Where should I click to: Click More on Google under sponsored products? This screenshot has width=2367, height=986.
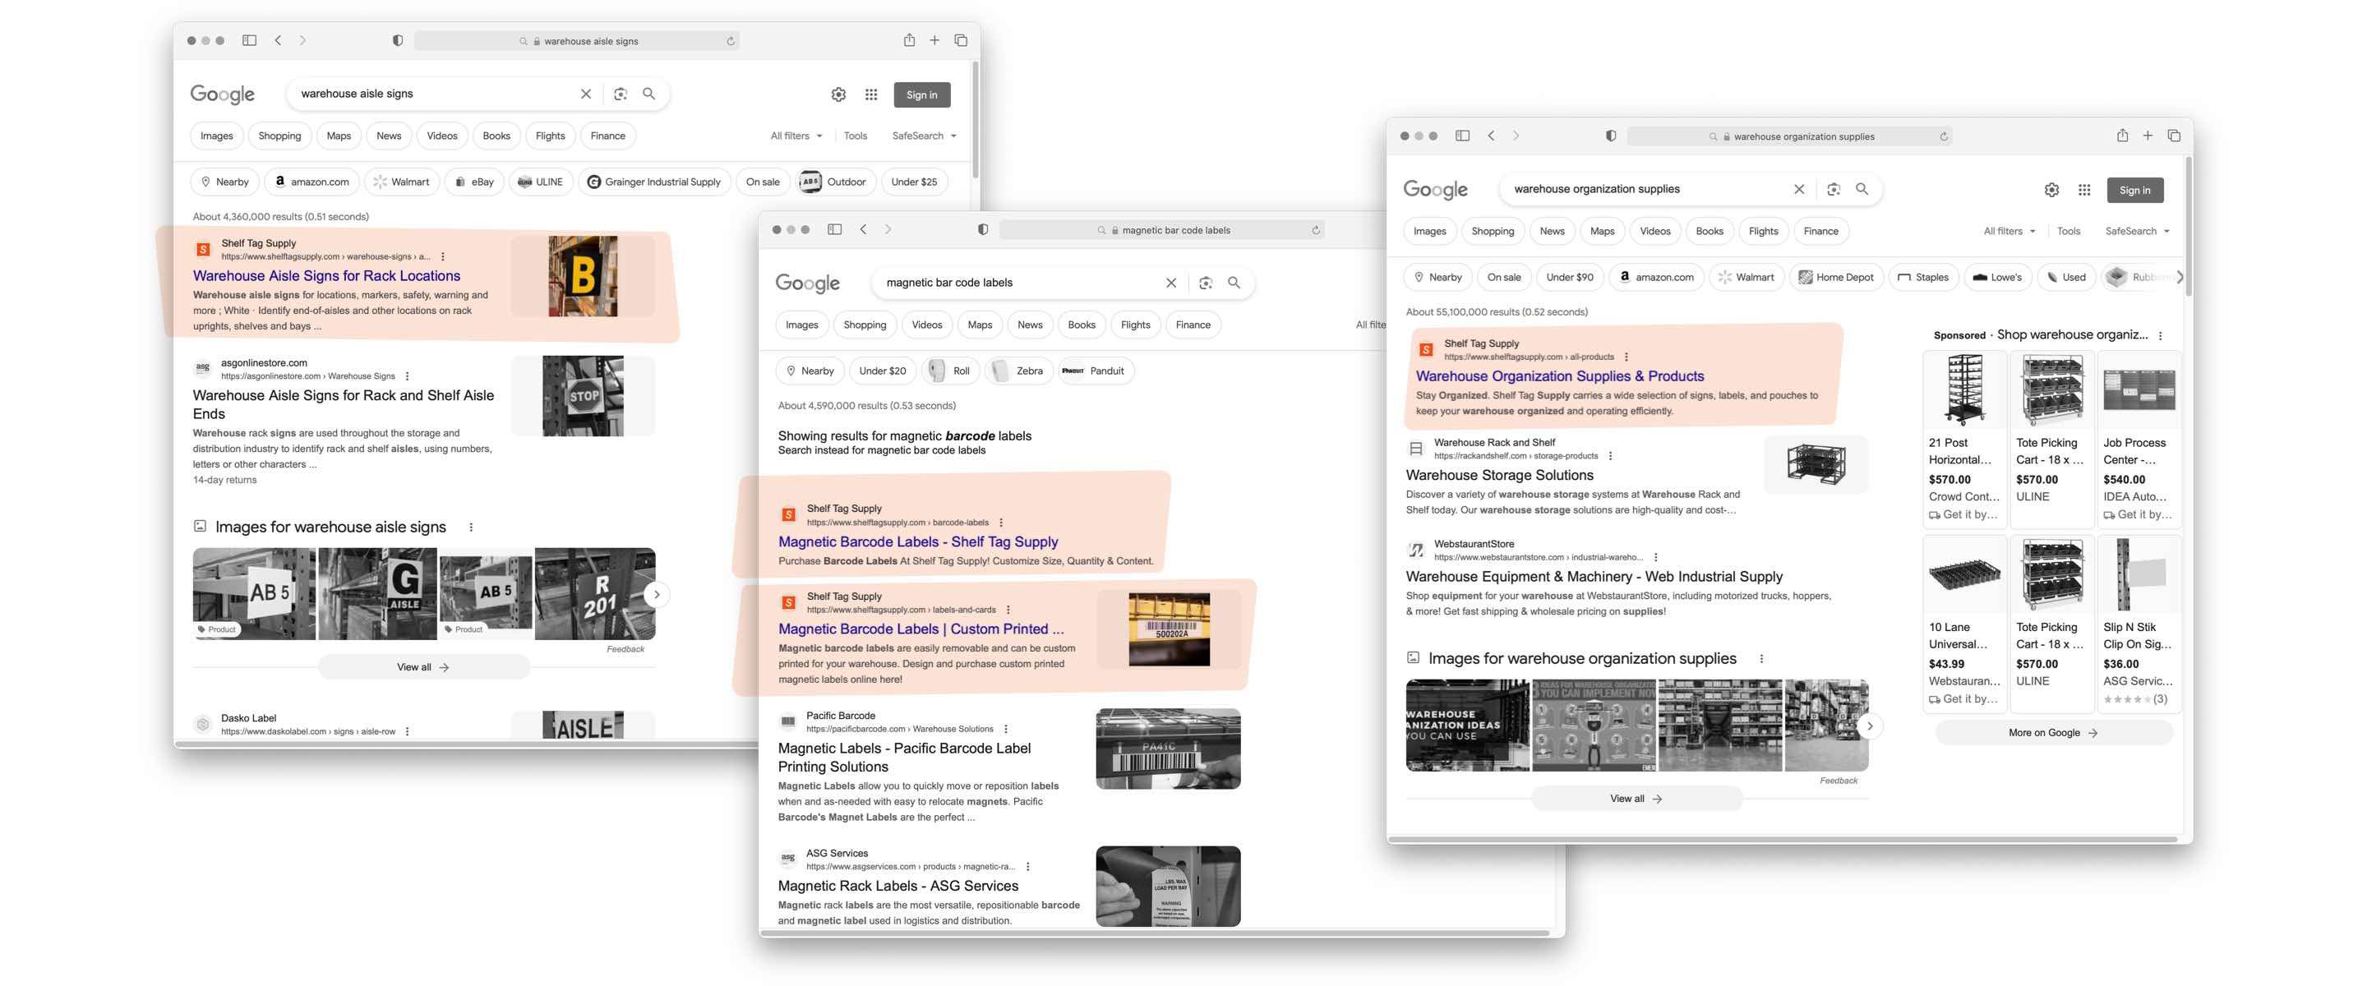click(2052, 733)
